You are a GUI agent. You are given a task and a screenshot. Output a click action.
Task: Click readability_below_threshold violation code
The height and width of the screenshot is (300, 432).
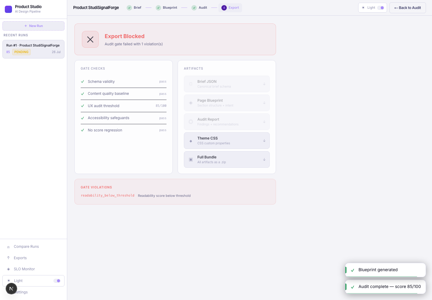click(107, 196)
